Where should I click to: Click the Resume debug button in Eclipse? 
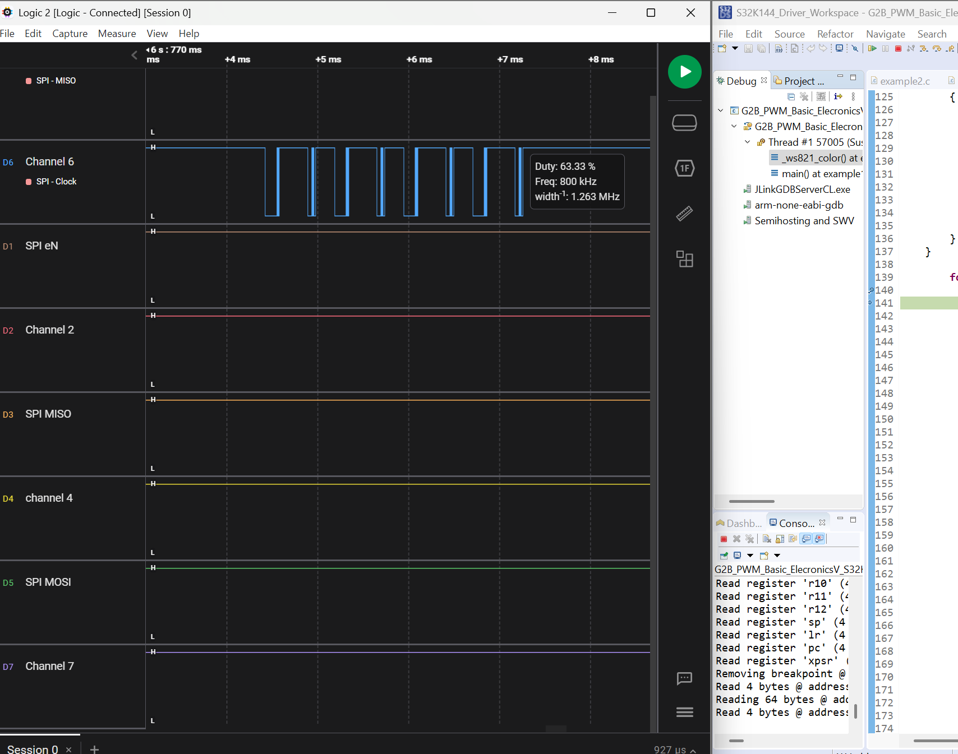(872, 49)
